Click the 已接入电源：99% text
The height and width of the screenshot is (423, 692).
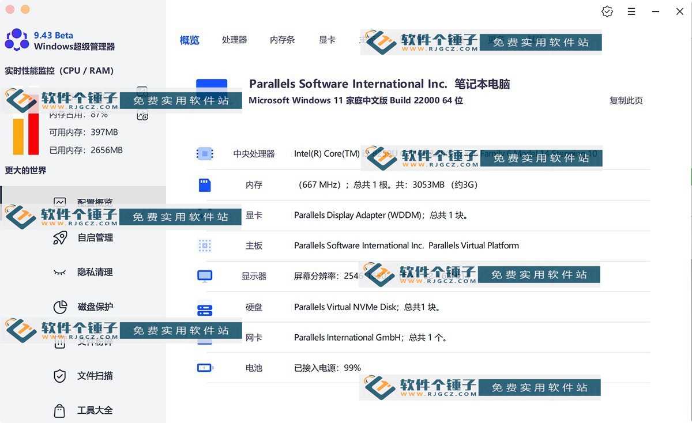pyautogui.click(x=328, y=368)
